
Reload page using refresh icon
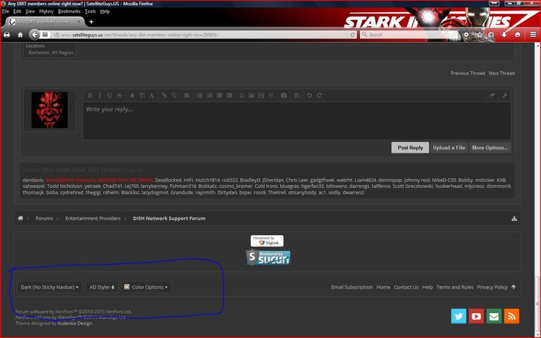tap(353, 35)
